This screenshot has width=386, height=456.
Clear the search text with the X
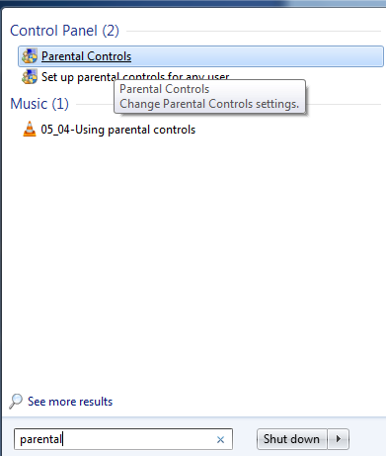click(x=220, y=439)
